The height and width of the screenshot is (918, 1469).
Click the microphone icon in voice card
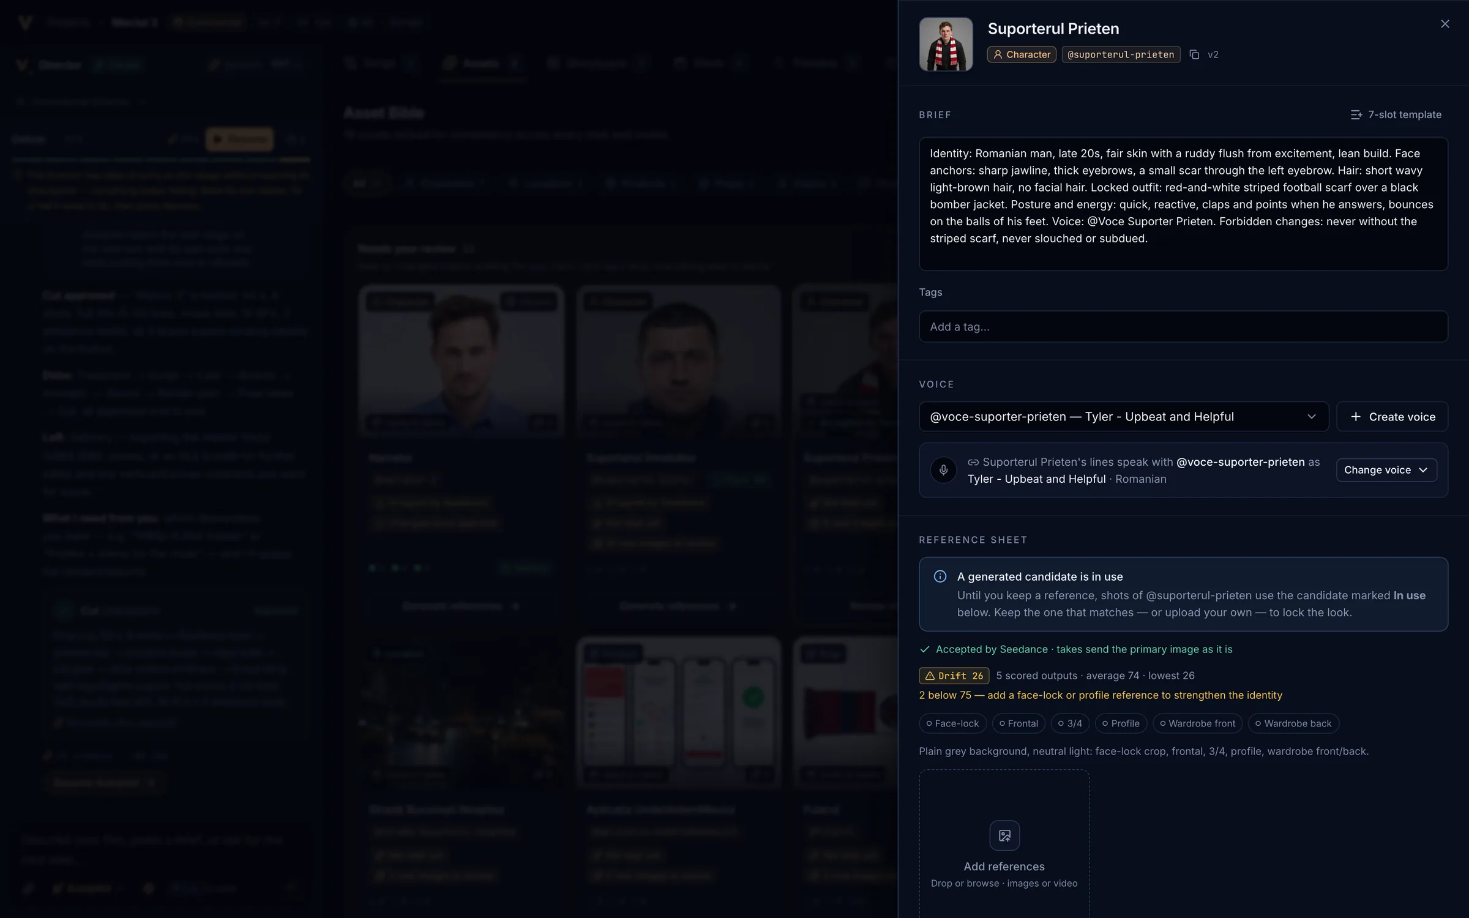[943, 470]
